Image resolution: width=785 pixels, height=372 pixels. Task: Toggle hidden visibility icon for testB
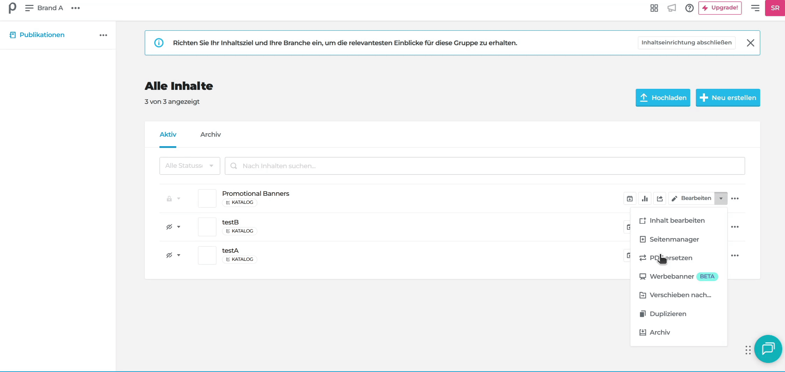[x=169, y=227]
